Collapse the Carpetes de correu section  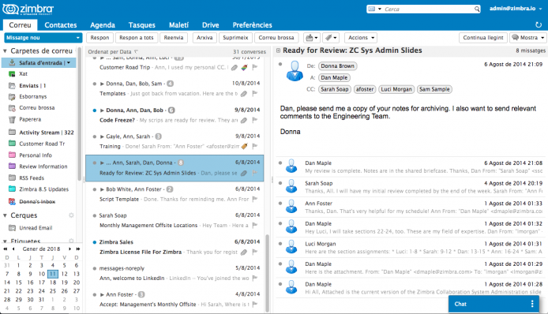pyautogui.click(x=5, y=51)
